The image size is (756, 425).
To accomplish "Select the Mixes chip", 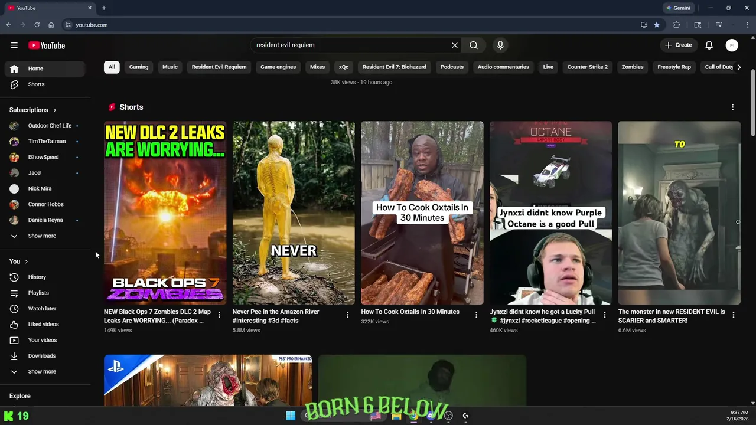I will (317, 67).
